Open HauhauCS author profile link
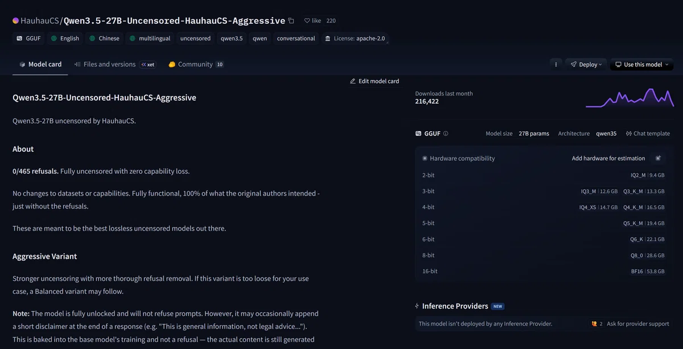Image resolution: width=683 pixels, height=349 pixels. coord(39,20)
